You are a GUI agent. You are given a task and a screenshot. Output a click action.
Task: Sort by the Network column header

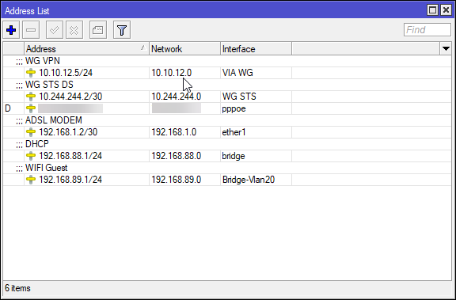coord(184,48)
